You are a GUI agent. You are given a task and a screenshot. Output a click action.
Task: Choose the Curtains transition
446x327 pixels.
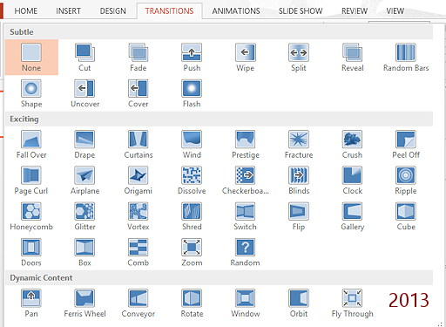(139, 144)
